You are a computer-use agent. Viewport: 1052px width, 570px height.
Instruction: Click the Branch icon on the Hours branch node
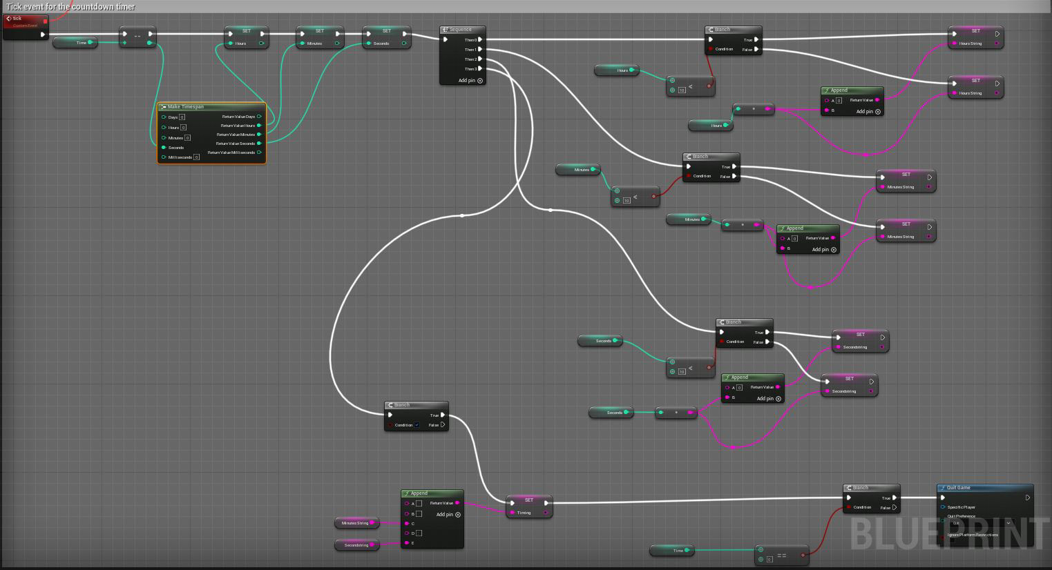[711, 30]
